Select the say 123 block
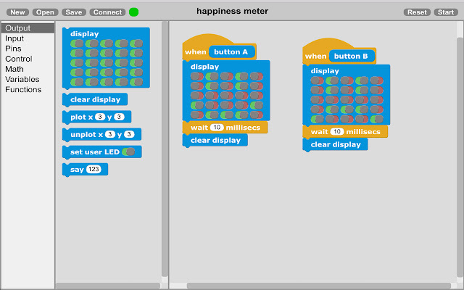This screenshot has width=464, height=290. tap(86, 170)
